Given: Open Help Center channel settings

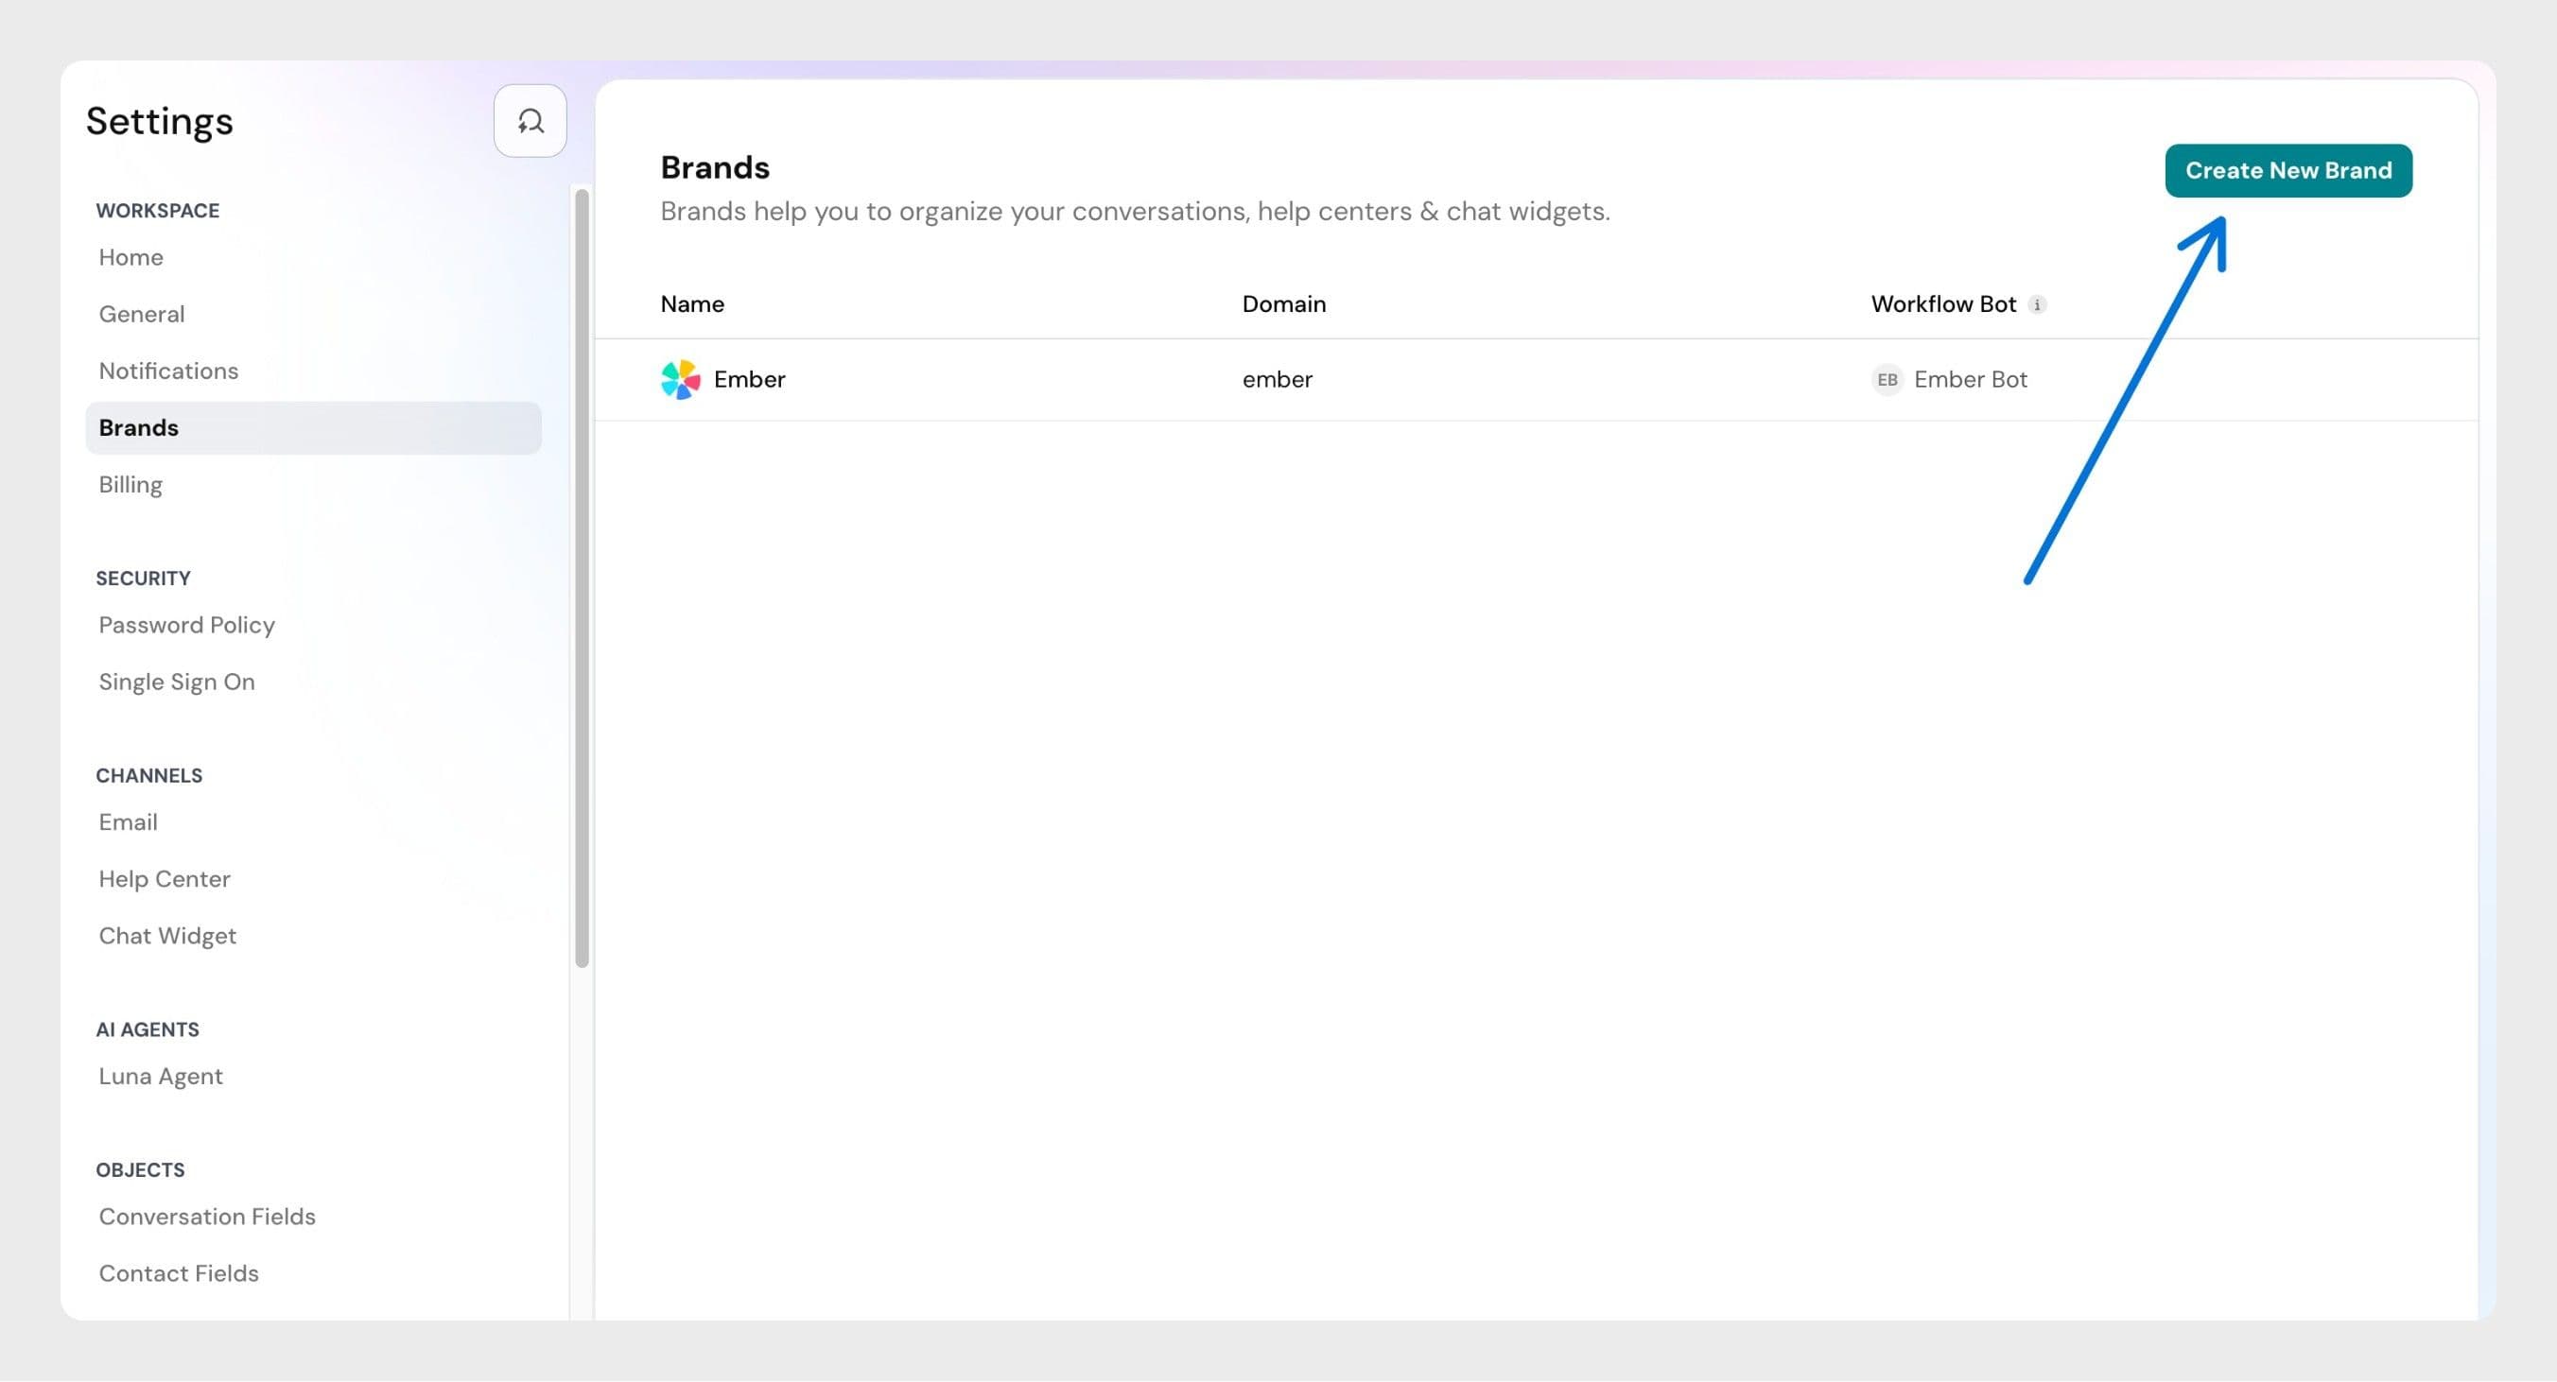Looking at the screenshot, I should click(164, 878).
